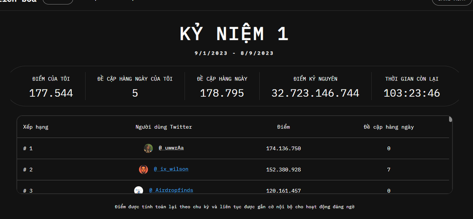The image size is (473, 219).
Task: Click the 'ĐIỂM KỶ NGUYÊN' label
Action: pyautogui.click(x=315, y=79)
